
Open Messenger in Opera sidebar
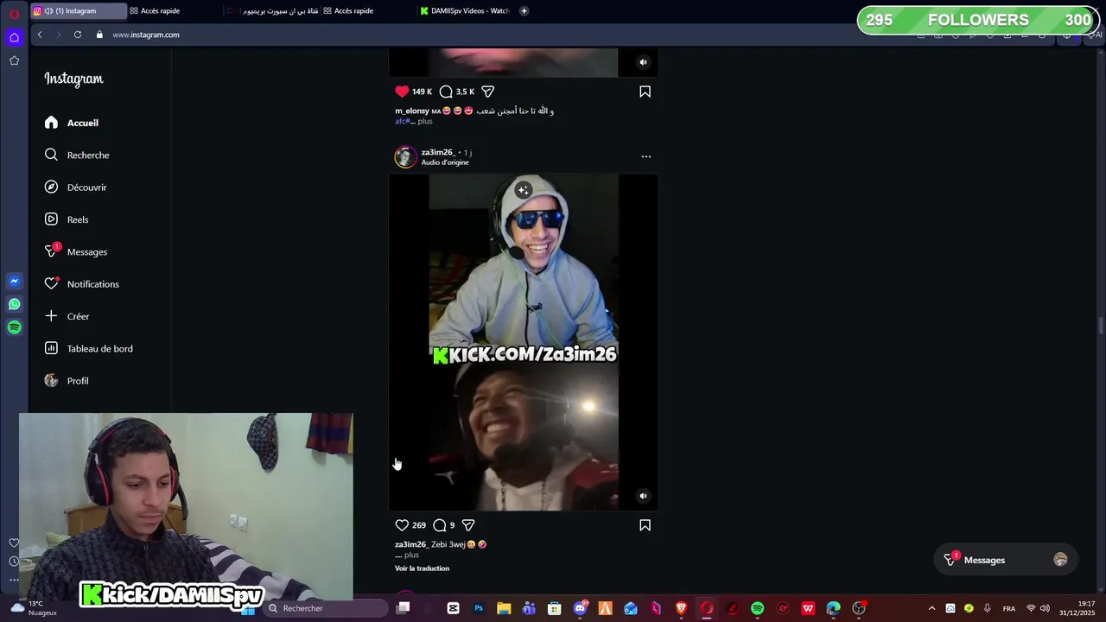14,281
